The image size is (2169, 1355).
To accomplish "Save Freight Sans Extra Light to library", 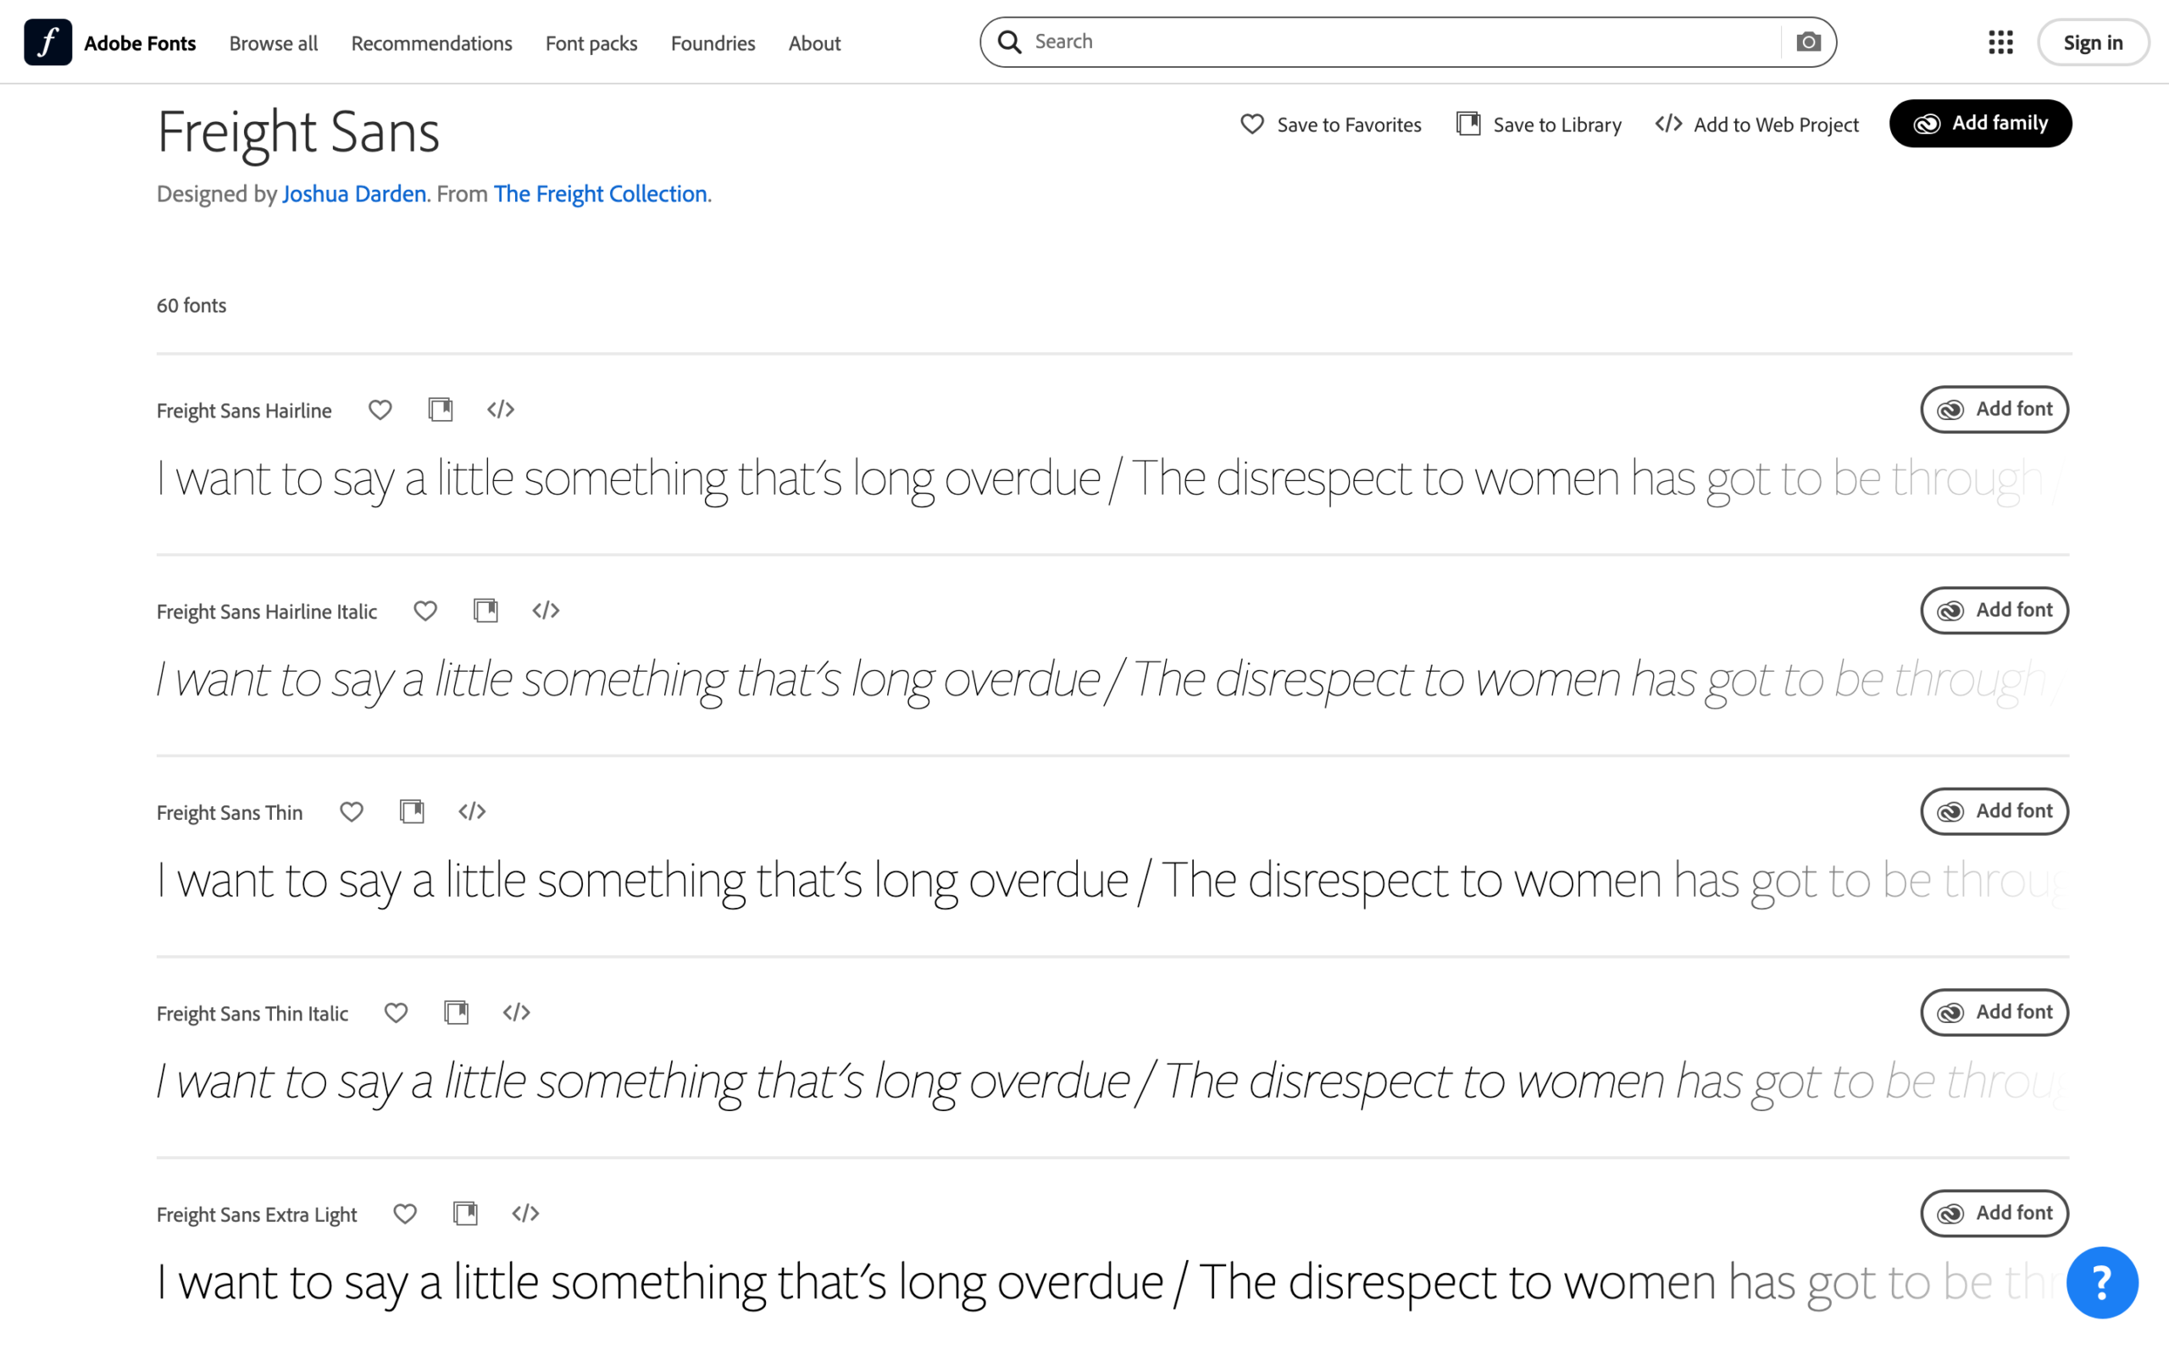I will click(465, 1214).
